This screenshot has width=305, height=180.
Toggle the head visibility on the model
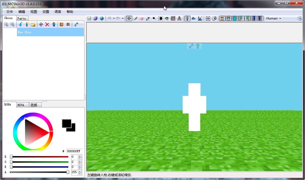222,18
